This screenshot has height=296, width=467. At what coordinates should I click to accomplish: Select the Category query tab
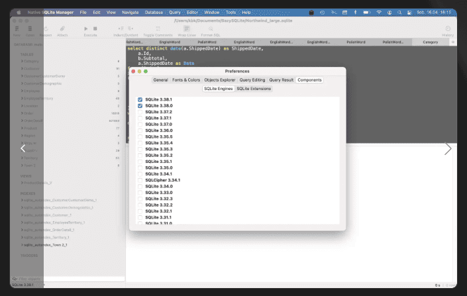431,42
